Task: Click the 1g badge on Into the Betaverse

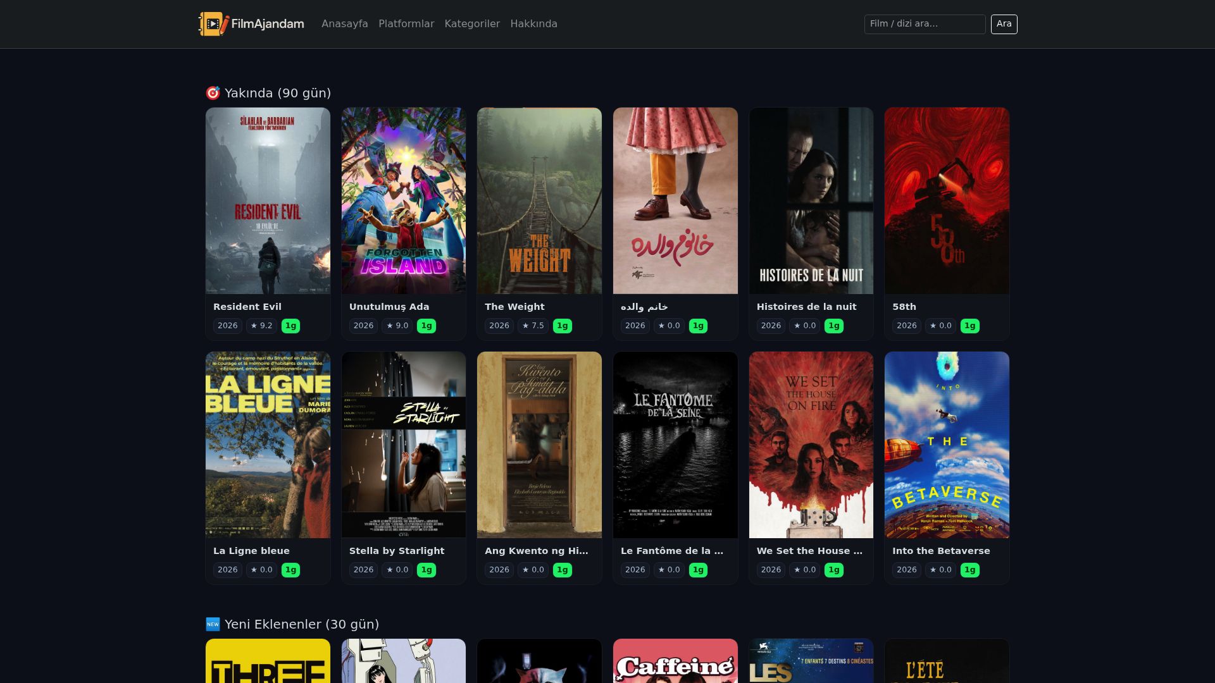Action: tap(969, 570)
